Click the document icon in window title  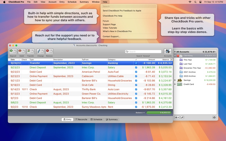tap(74, 45)
